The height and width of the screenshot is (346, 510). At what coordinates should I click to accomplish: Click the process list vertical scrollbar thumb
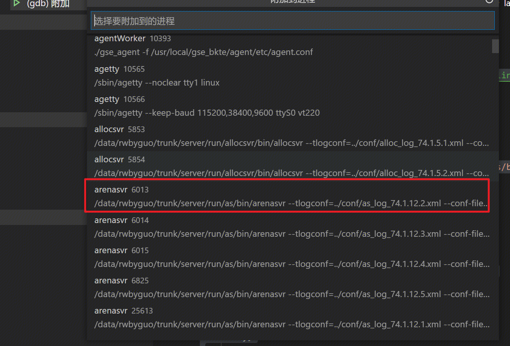[495, 46]
